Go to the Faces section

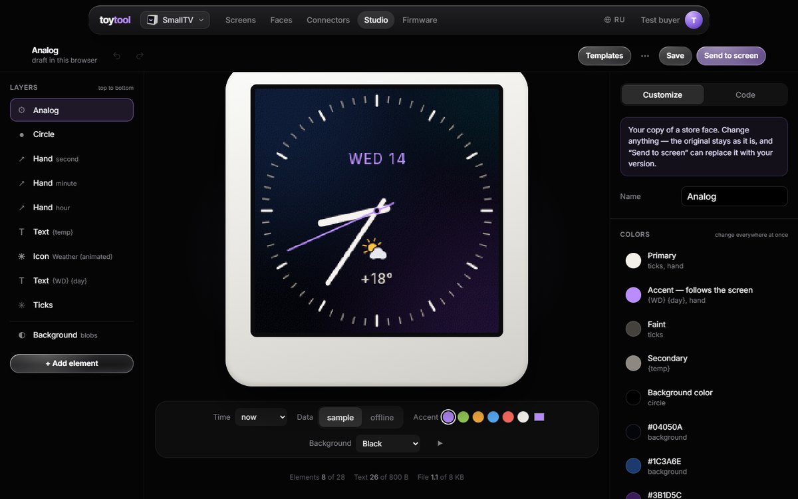pyautogui.click(x=281, y=20)
